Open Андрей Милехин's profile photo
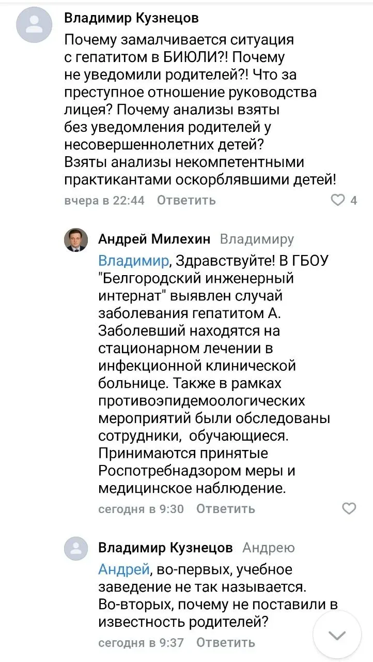Image resolution: width=373 pixels, height=662 pixels. tap(75, 239)
